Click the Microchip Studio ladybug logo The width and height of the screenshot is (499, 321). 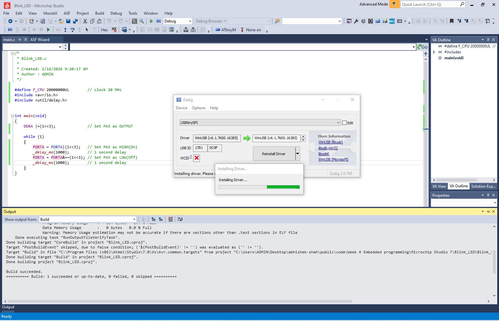click(7, 6)
